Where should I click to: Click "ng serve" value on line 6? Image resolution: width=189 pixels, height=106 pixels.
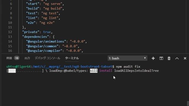coord(53,4)
